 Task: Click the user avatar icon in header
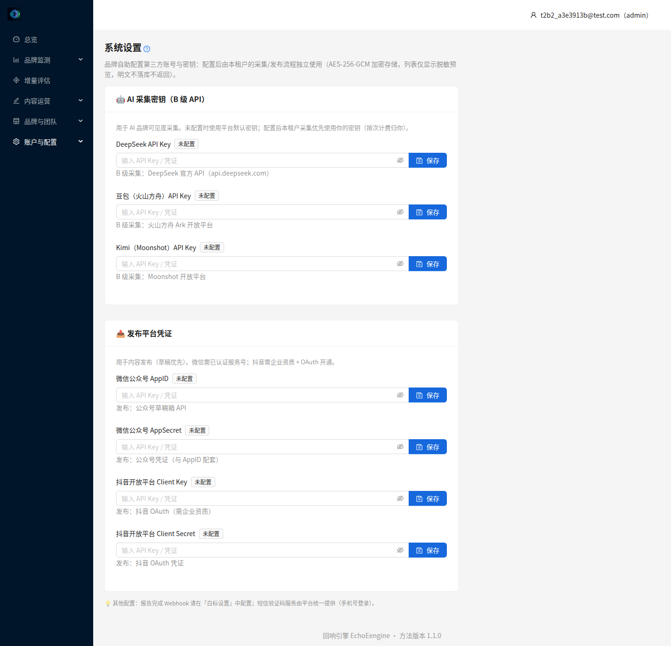pos(534,15)
